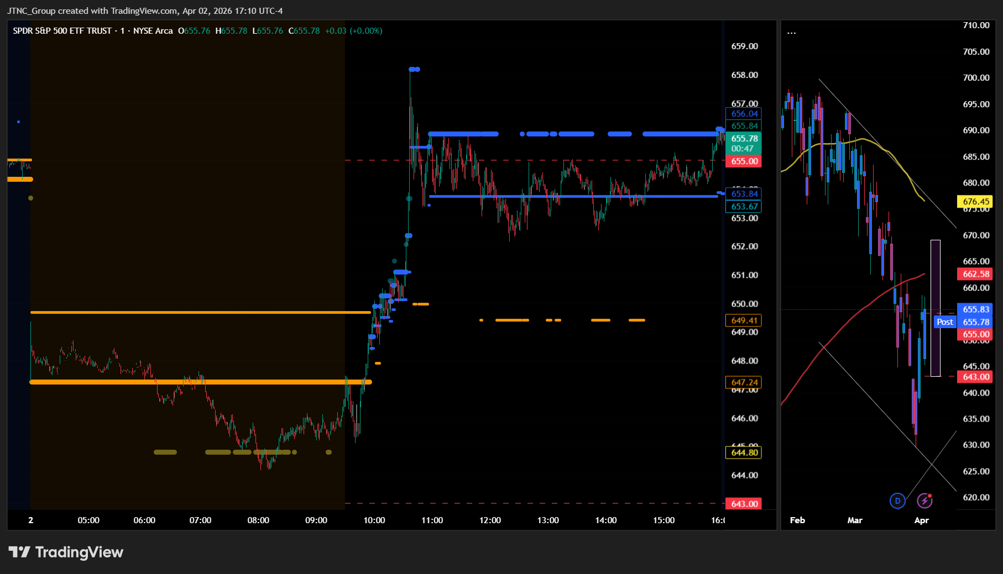Open the three-dot menu on daily chart
Viewport: 1003px width, 574px height.
coord(792,33)
